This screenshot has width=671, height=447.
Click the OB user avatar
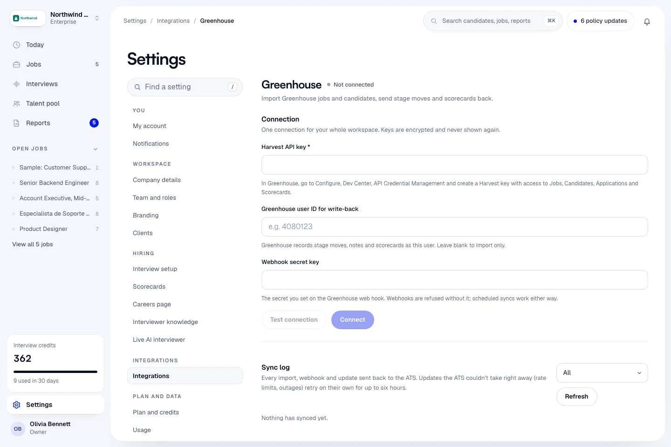[x=18, y=429]
